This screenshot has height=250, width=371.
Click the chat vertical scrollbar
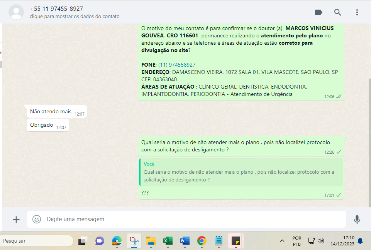[369, 142]
